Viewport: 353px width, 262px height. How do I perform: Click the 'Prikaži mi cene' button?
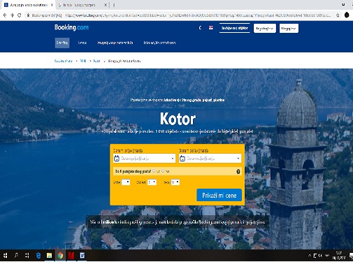coord(219,195)
